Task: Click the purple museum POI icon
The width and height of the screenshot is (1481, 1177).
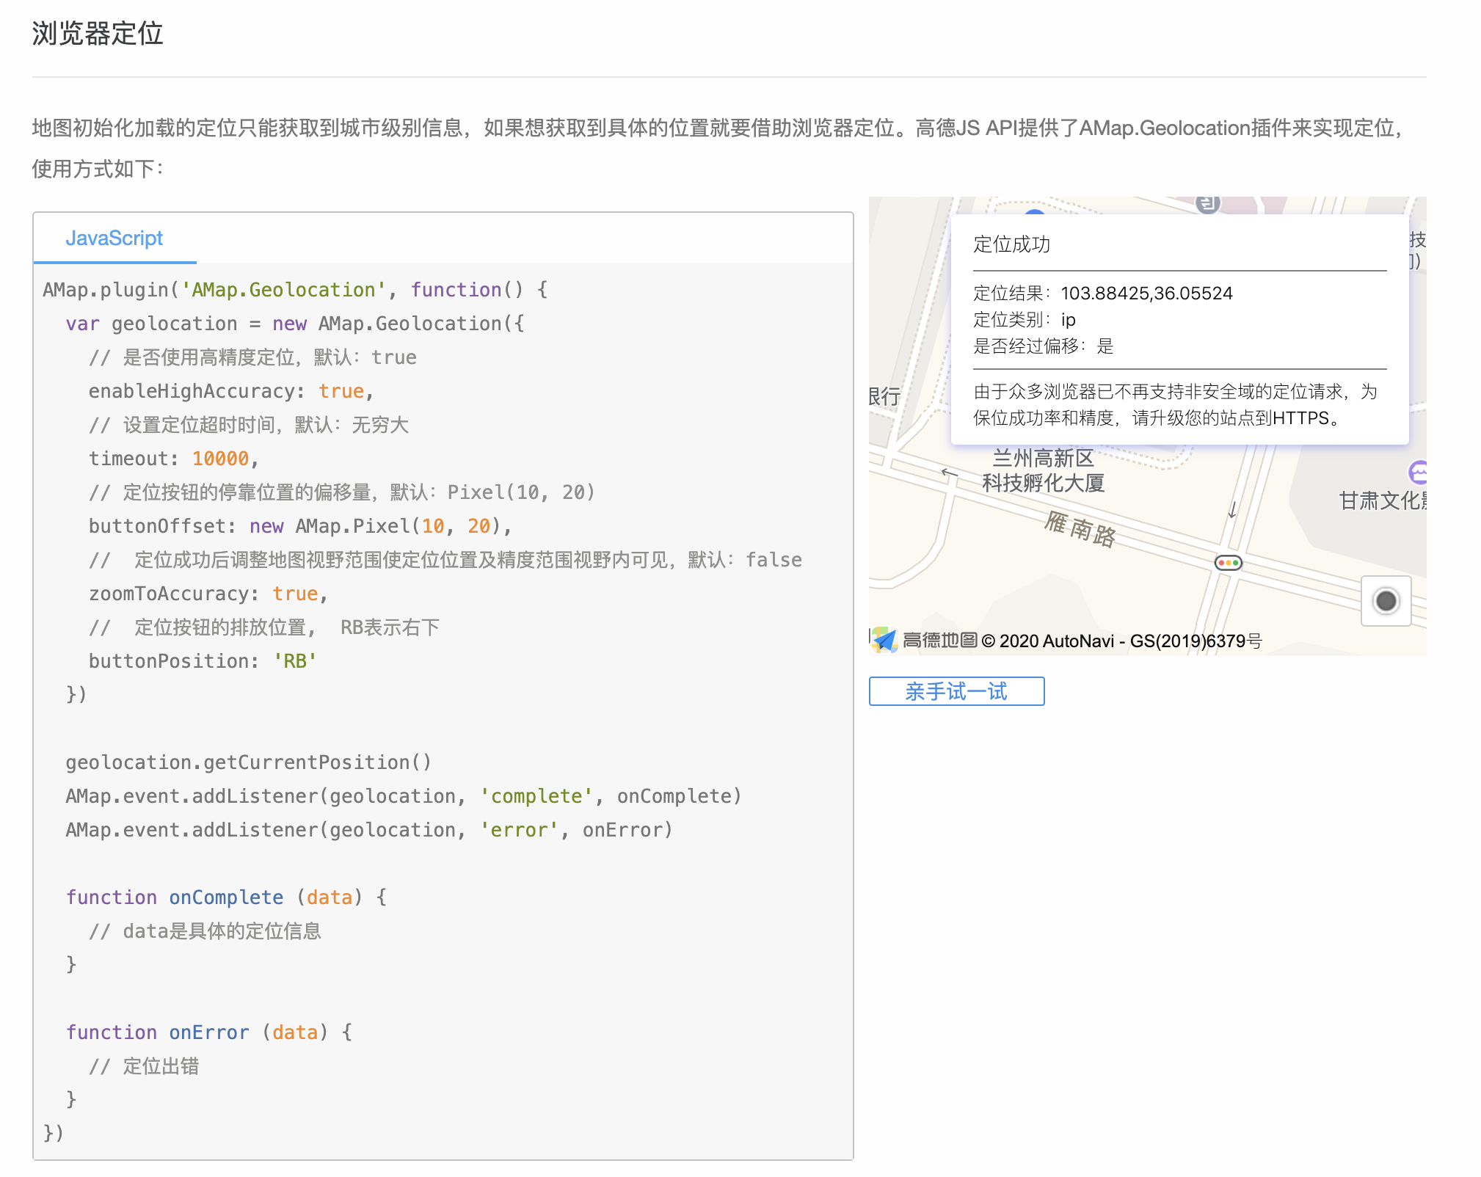Action: (1418, 473)
